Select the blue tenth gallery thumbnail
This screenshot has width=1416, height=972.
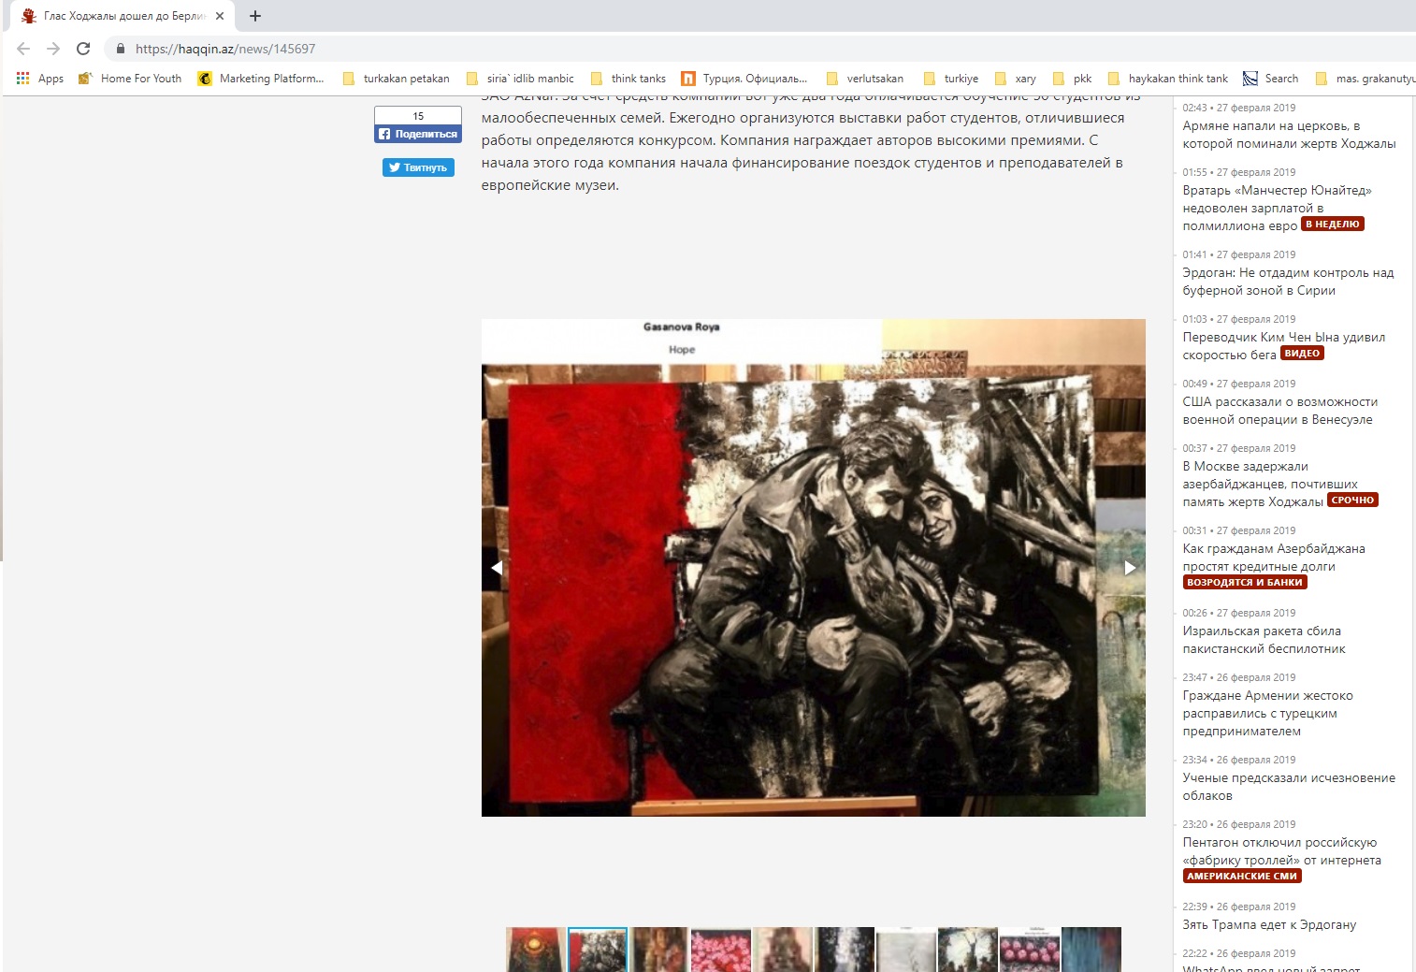click(x=1091, y=950)
